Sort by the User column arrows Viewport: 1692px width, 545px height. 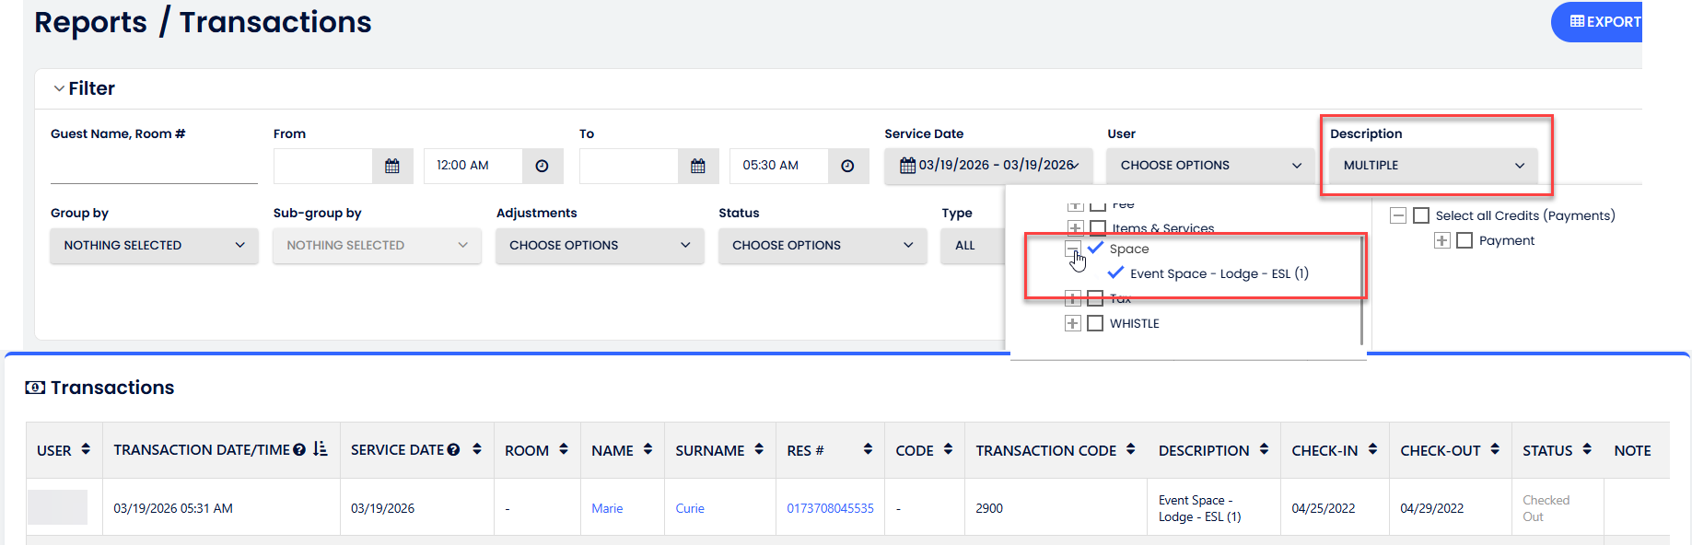[x=86, y=449]
